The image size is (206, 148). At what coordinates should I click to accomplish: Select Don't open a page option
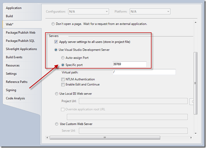tap(53, 24)
